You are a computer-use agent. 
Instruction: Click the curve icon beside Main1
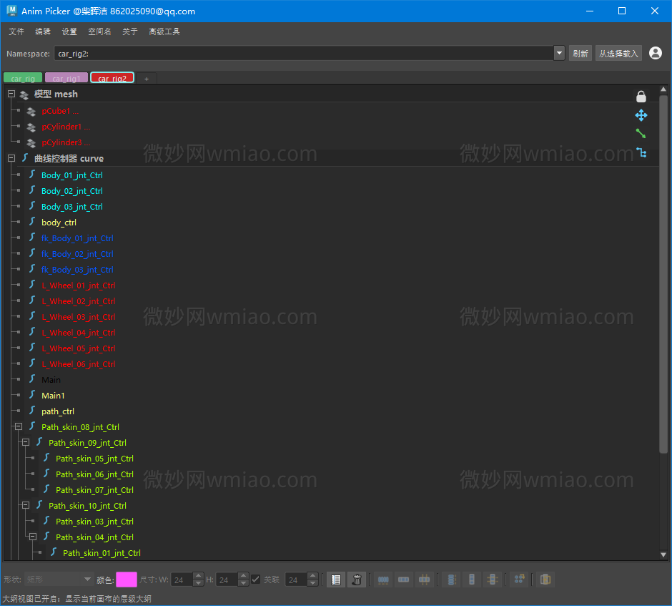pyautogui.click(x=32, y=395)
